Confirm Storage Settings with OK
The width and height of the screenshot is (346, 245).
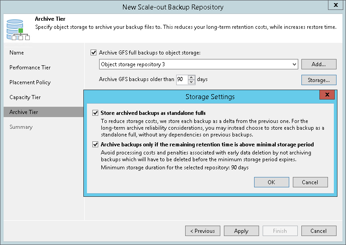pyautogui.click(x=271, y=182)
